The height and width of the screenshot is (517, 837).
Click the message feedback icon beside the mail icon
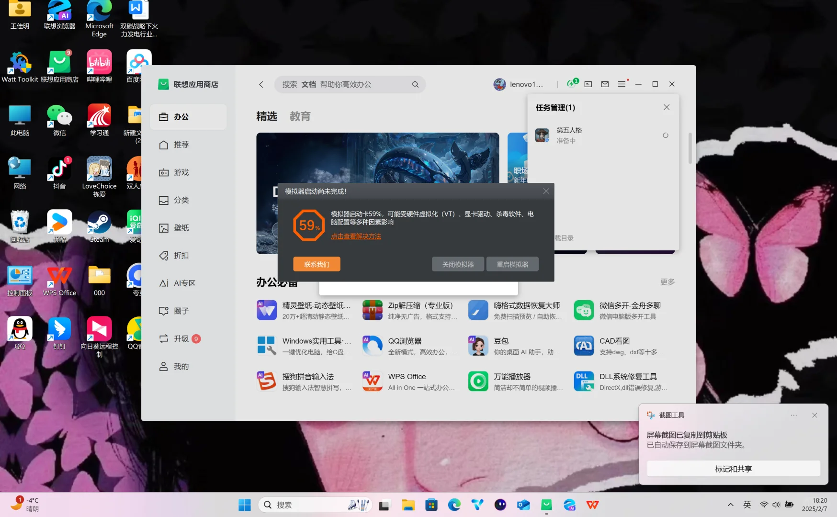(588, 84)
